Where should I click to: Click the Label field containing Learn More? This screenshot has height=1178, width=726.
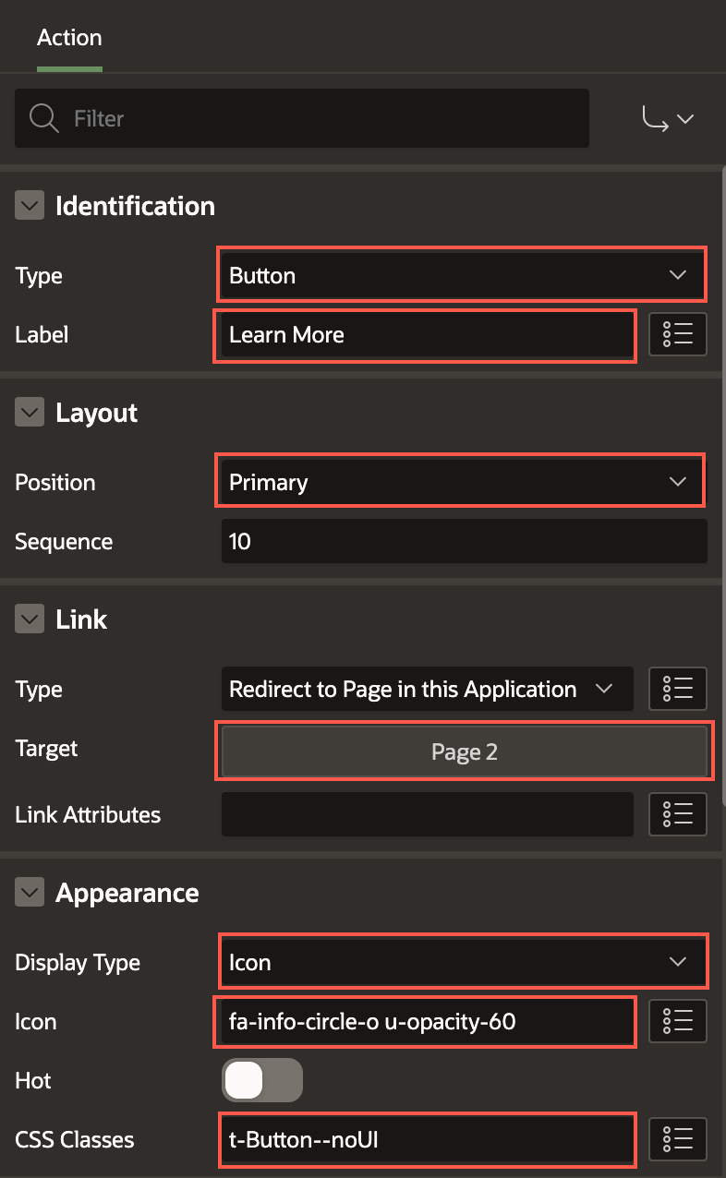pyautogui.click(x=425, y=334)
